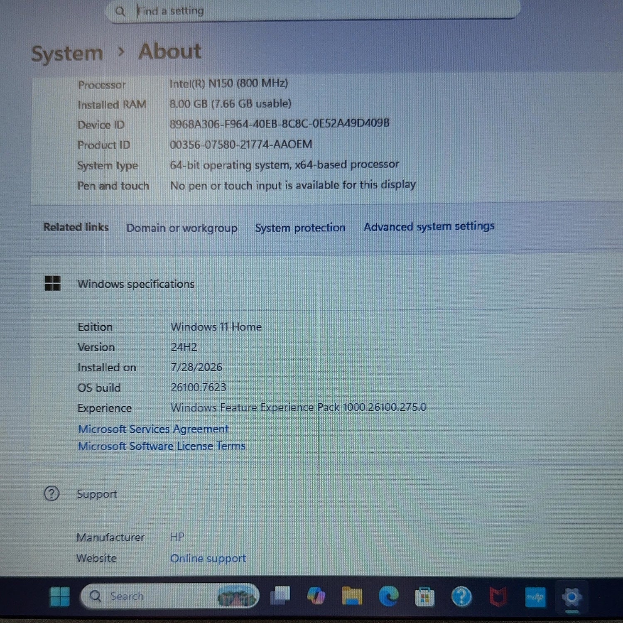The width and height of the screenshot is (623, 623).
Task: Select the "64-bit operating system, x64-based processor" text
Action: (285, 165)
